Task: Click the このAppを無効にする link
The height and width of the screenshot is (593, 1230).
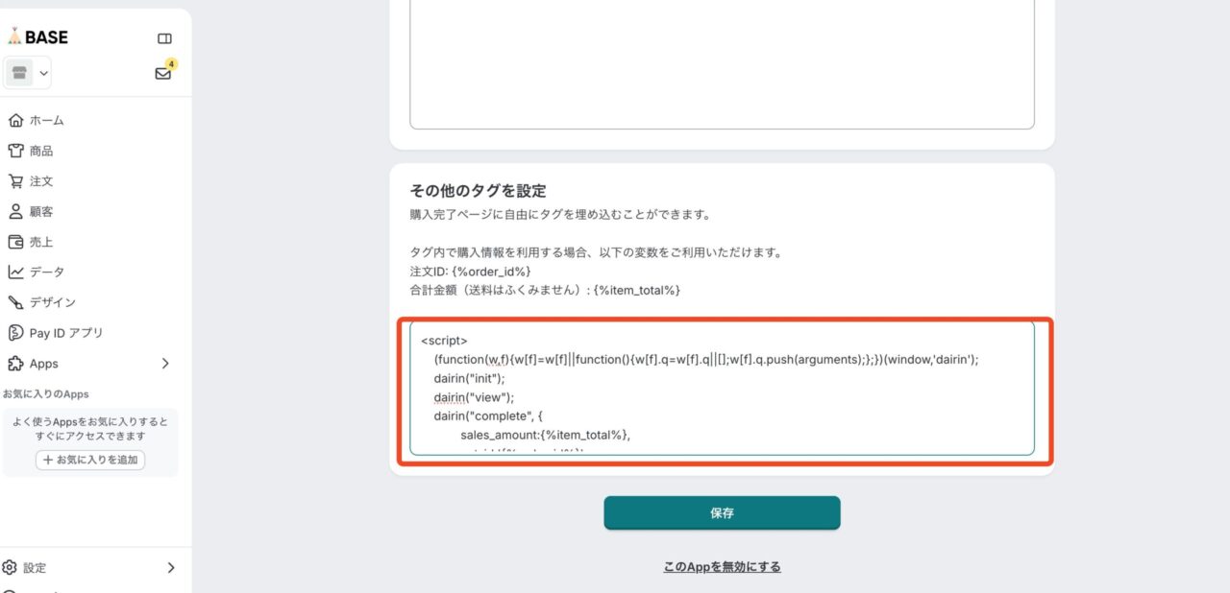Action: (722, 567)
